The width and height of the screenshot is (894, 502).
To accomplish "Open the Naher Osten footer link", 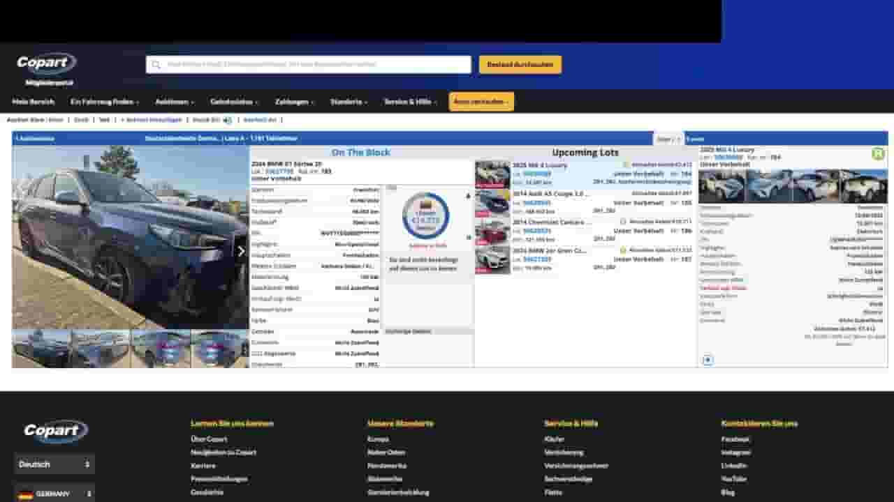I will point(386,452).
